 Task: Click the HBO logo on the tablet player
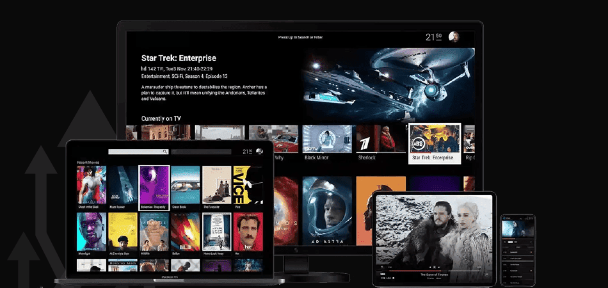(383, 274)
